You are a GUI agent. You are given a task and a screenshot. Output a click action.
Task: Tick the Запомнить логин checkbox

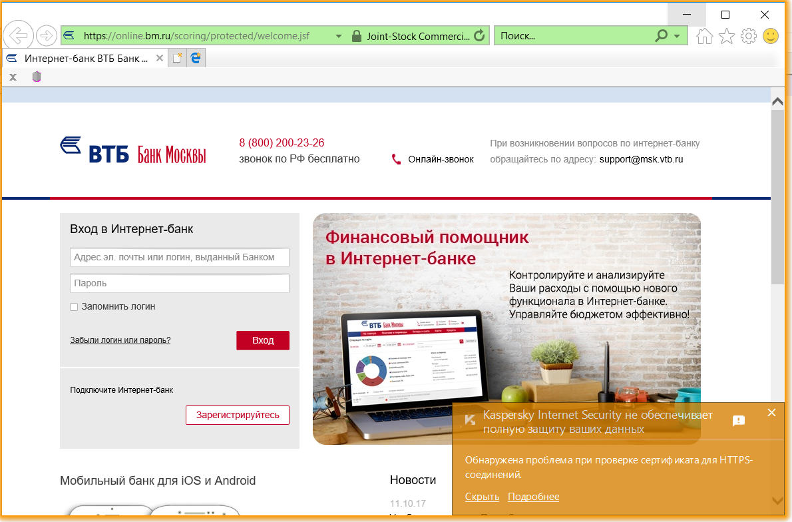tap(74, 307)
